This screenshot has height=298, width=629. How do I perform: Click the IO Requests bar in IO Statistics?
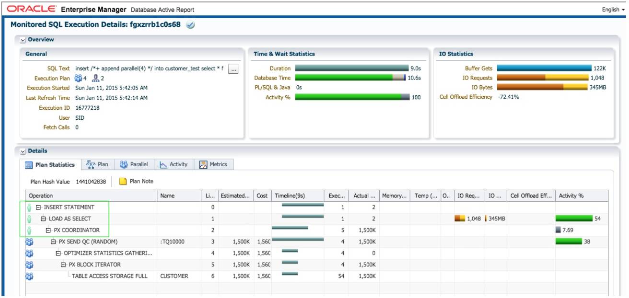542,78
